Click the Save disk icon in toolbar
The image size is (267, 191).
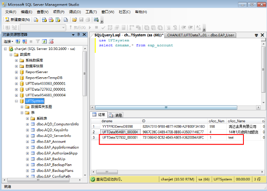tap(81, 20)
